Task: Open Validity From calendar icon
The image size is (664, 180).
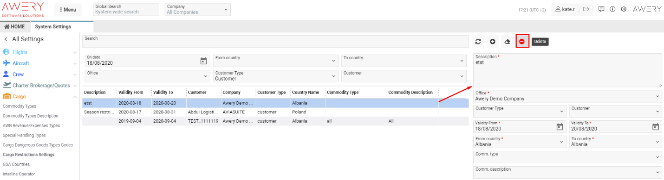Action: click(560, 126)
